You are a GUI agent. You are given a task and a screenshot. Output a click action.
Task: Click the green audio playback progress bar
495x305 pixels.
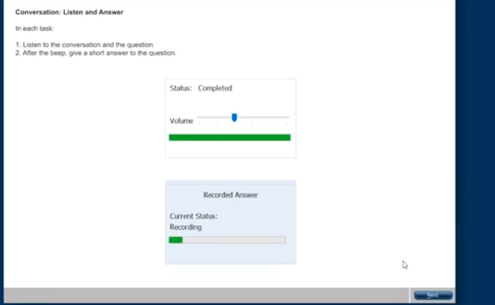(230, 138)
